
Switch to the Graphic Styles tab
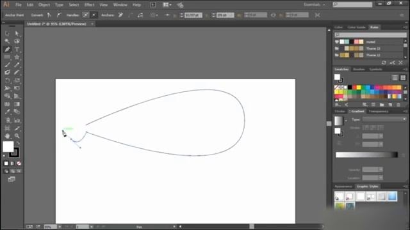[x=367, y=187]
